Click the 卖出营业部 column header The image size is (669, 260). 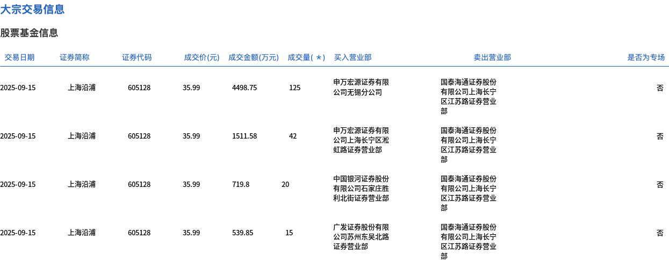(492, 57)
